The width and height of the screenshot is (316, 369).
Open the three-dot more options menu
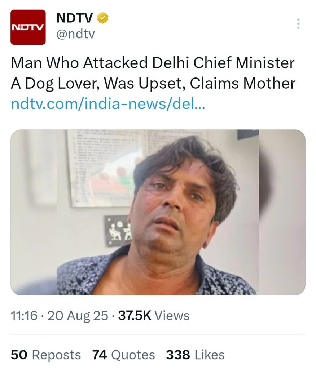click(298, 24)
